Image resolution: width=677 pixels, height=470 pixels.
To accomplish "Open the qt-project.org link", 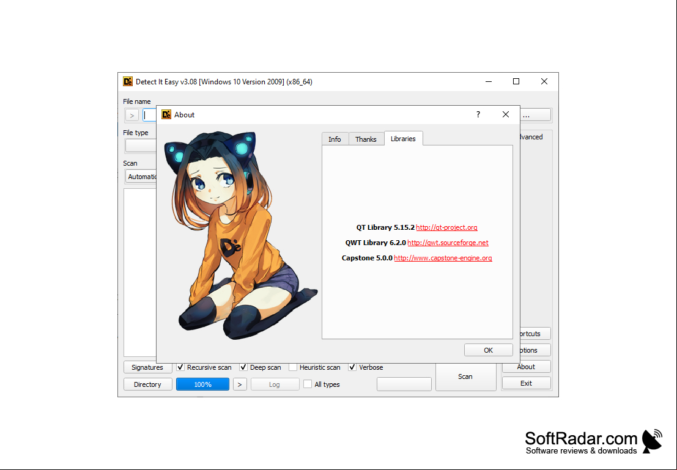I will 446,227.
